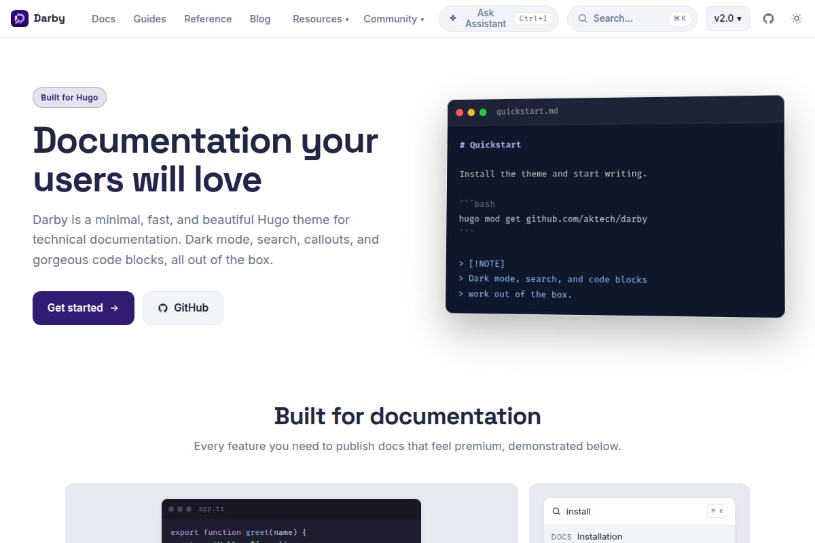Viewport: 815px width, 543px height.
Task: Click the Get started button
Action: point(84,308)
